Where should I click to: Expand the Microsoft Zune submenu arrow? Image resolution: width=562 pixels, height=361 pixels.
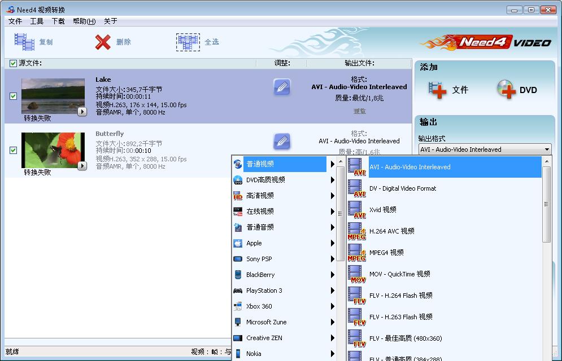coord(333,322)
